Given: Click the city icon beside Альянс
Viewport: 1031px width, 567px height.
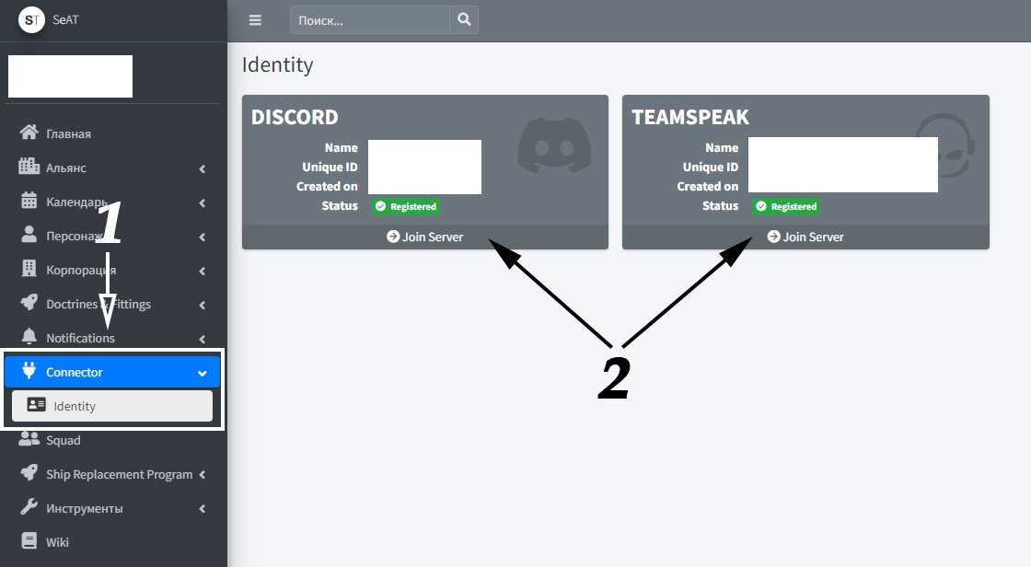Looking at the screenshot, I should pos(29,167).
